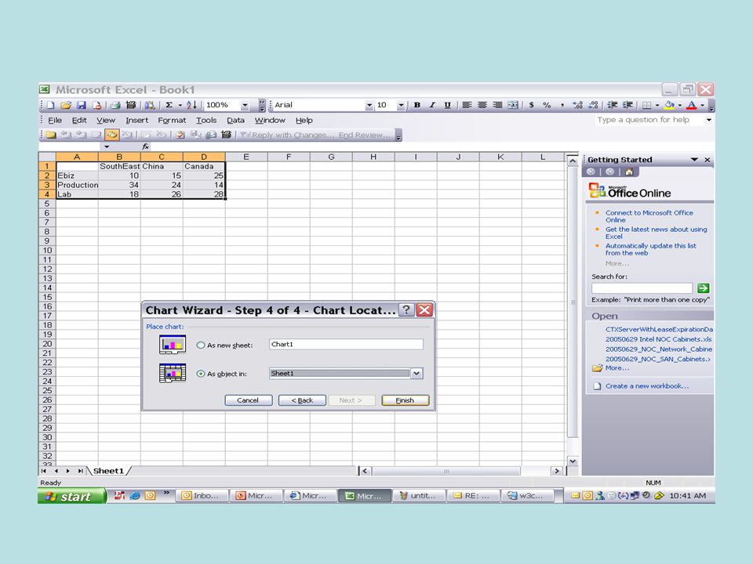Click the green search go arrow
This screenshot has width=753, height=564.
703,287
